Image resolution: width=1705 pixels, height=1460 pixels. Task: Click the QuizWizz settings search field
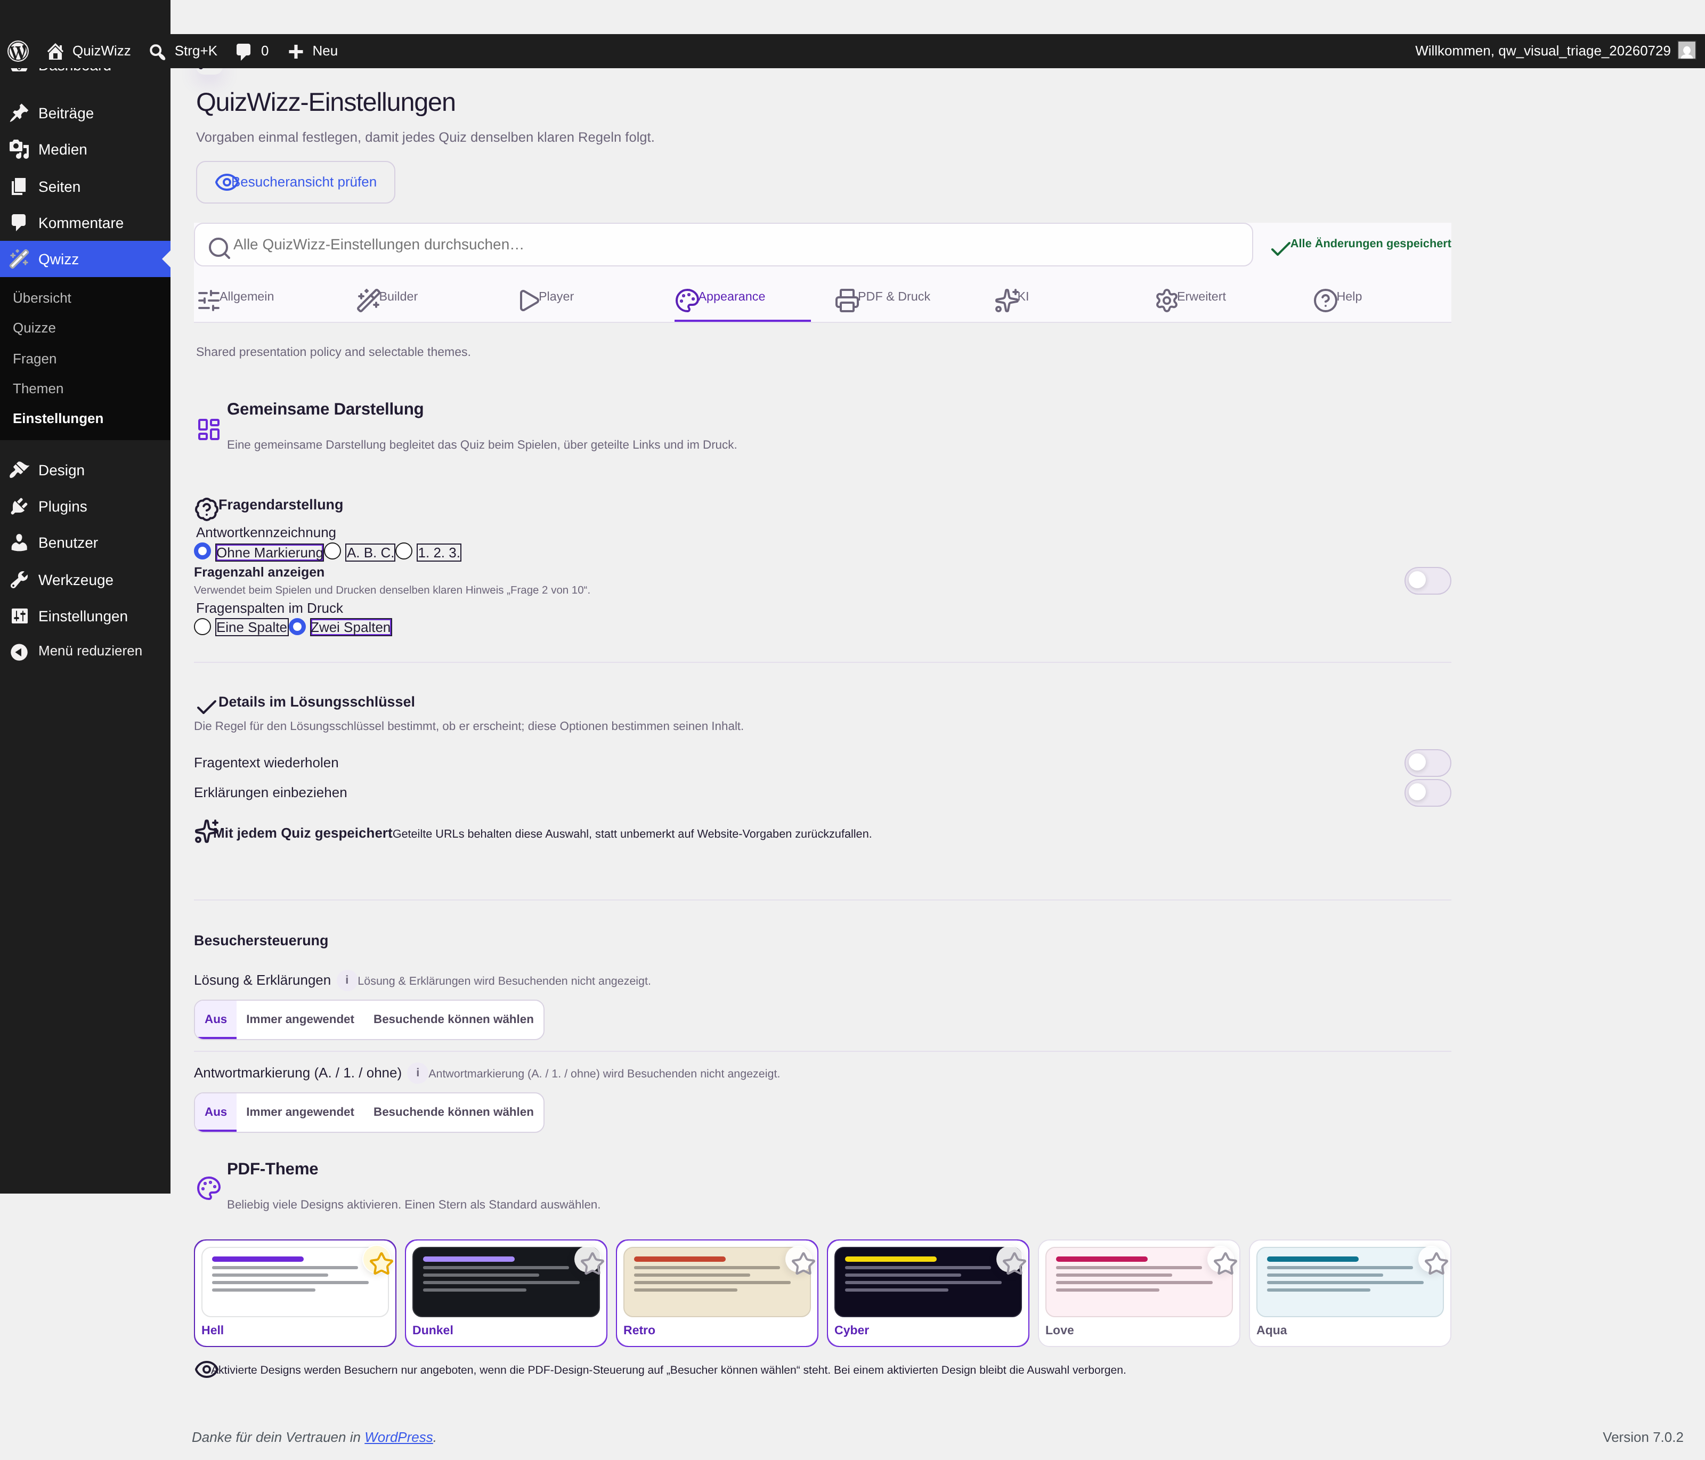pos(724,245)
